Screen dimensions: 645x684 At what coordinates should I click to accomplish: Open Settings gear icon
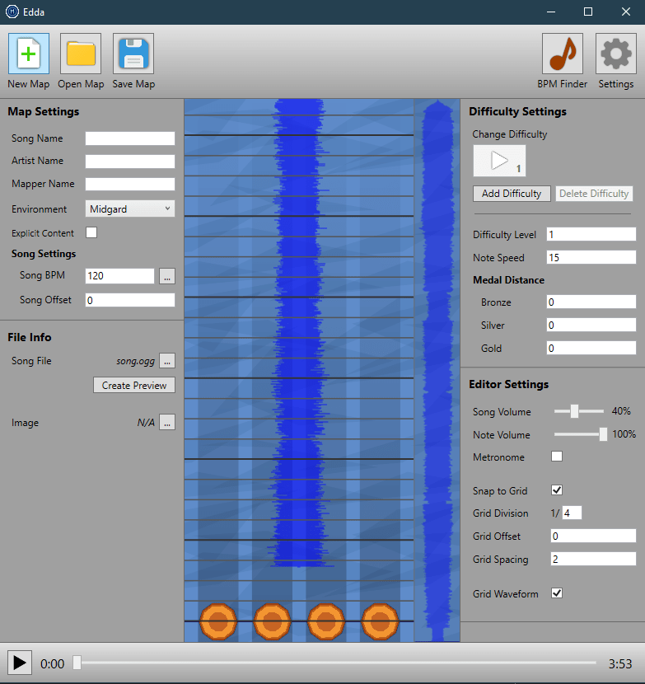click(616, 54)
